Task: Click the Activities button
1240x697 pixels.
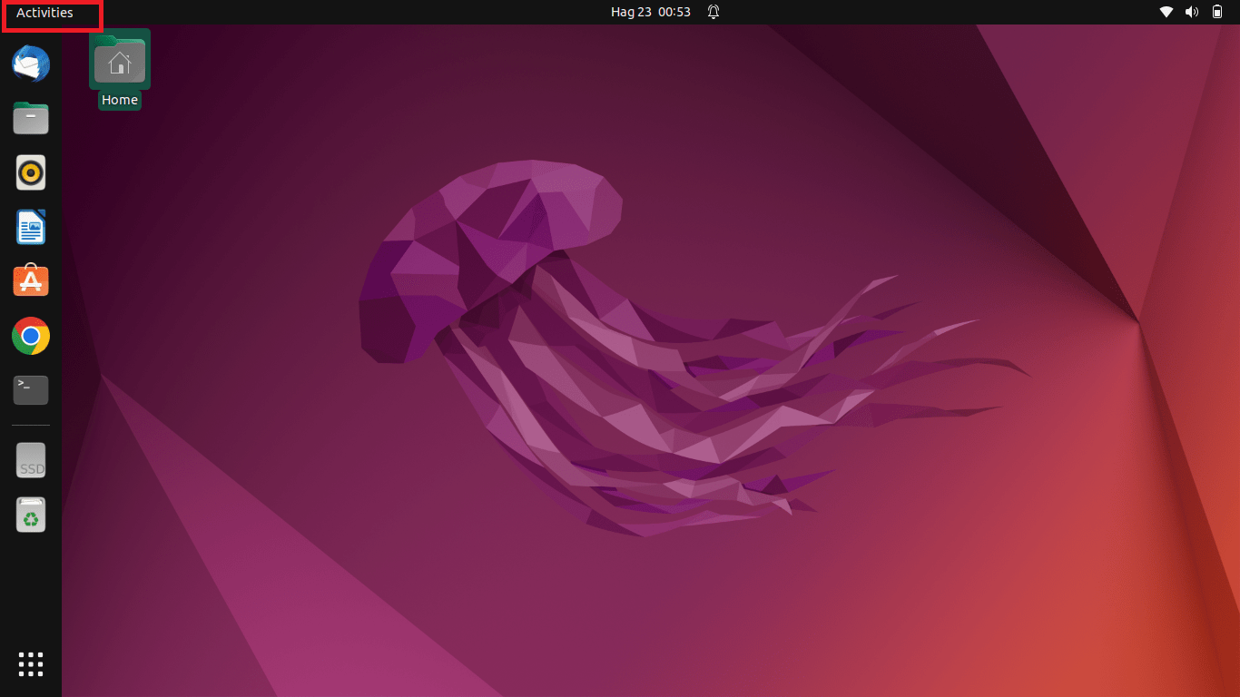Action: point(44,13)
